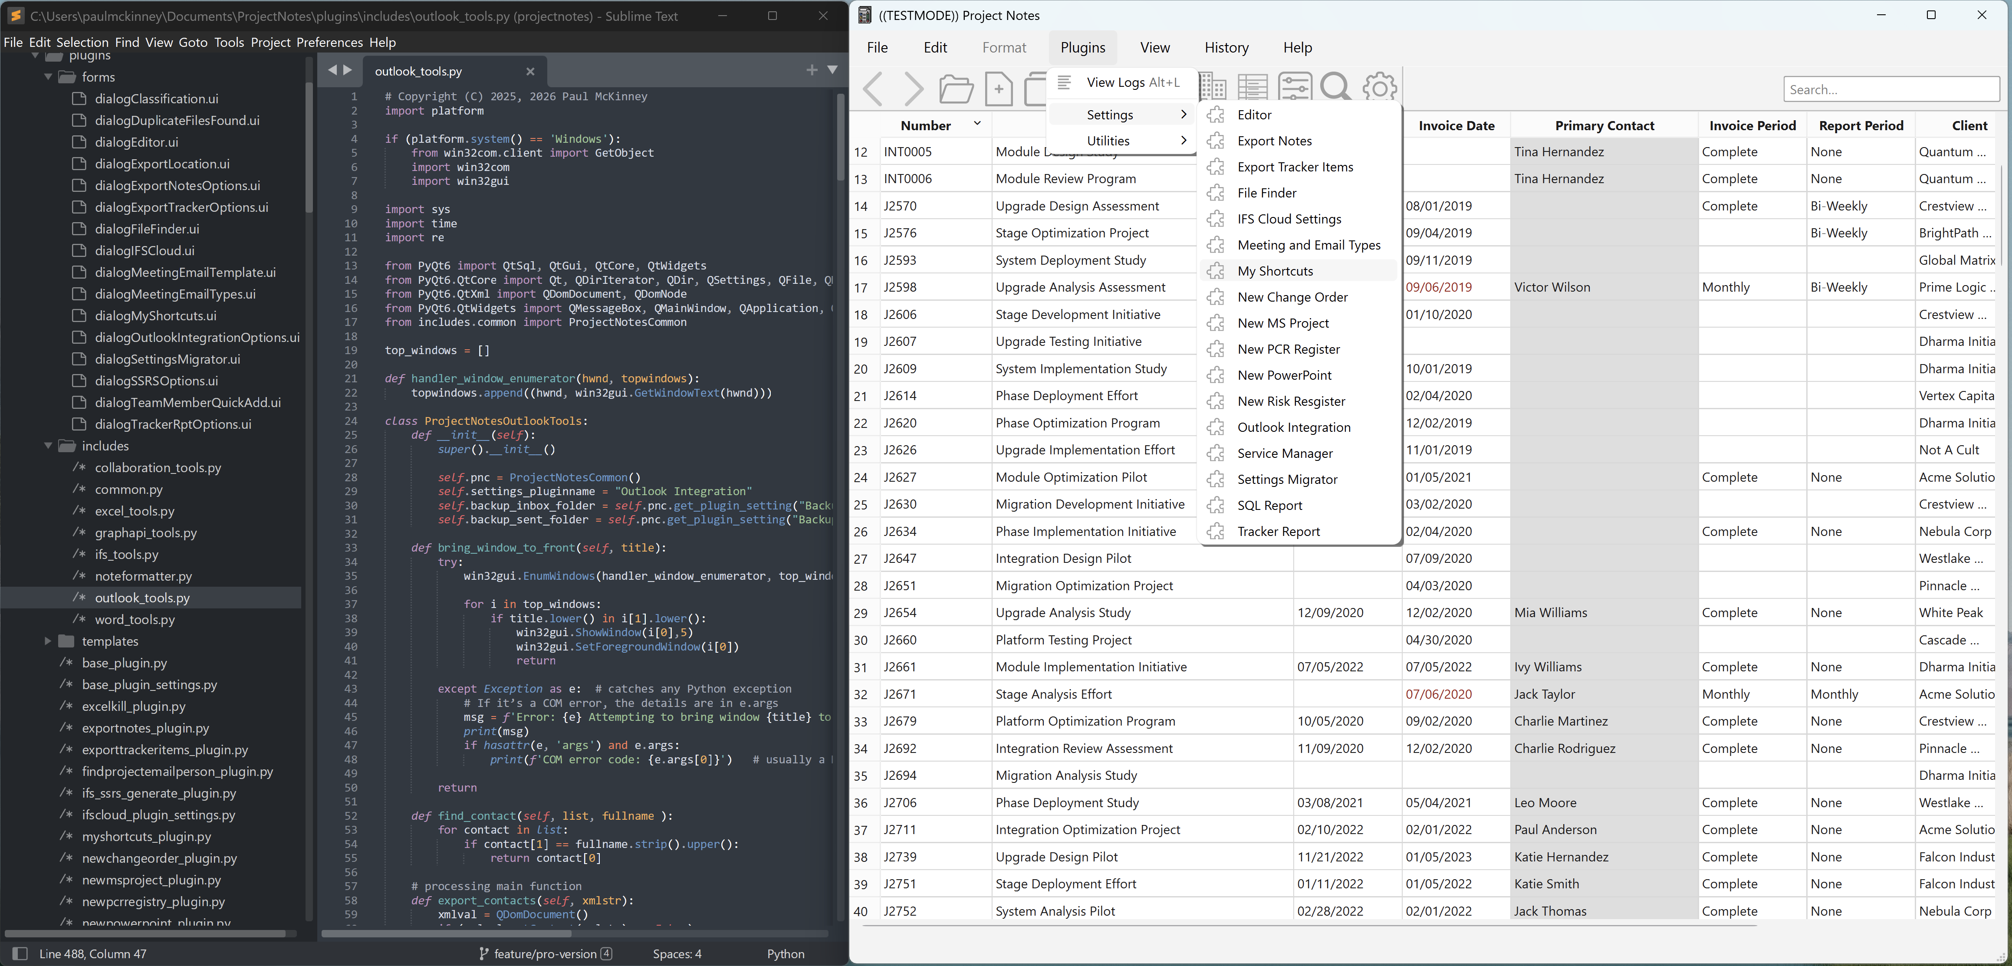
Task: Click the lines icon next to View Logs
Action: coord(1064,82)
